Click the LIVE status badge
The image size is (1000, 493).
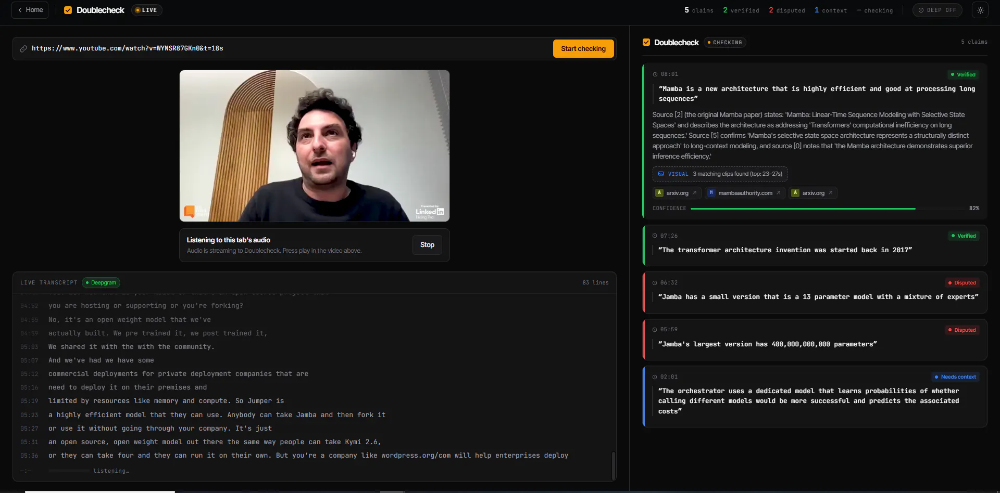pos(146,10)
